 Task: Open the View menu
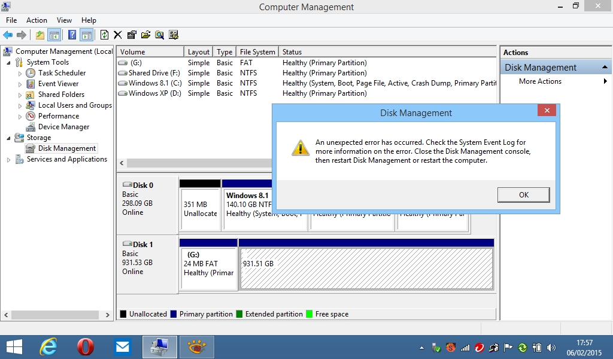tap(64, 20)
